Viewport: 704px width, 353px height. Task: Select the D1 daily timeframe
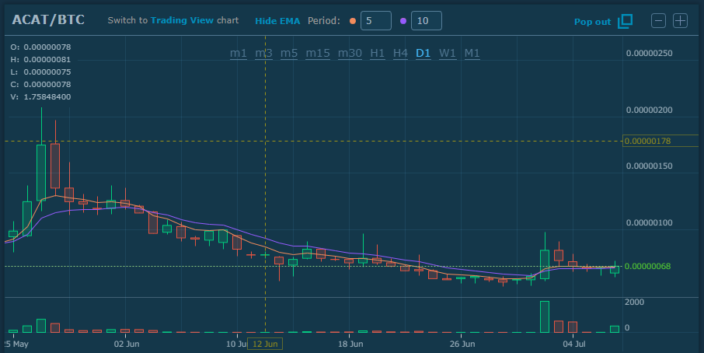click(x=423, y=53)
